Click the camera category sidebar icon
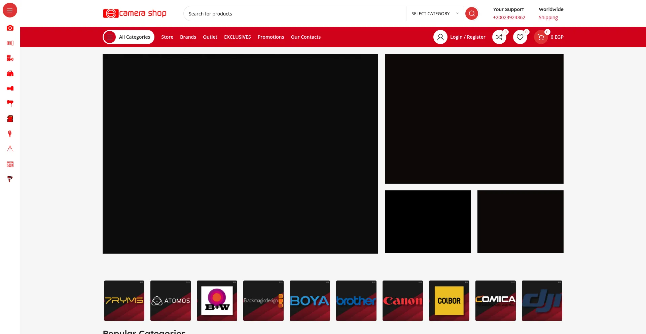This screenshot has height=334, width=646. [10, 28]
